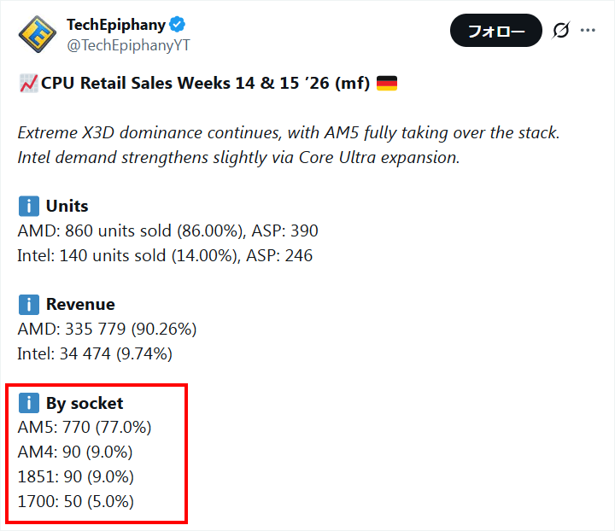The image size is (615, 531).
Task: Select the Intel 140 units sold line
Action: [x=165, y=255]
